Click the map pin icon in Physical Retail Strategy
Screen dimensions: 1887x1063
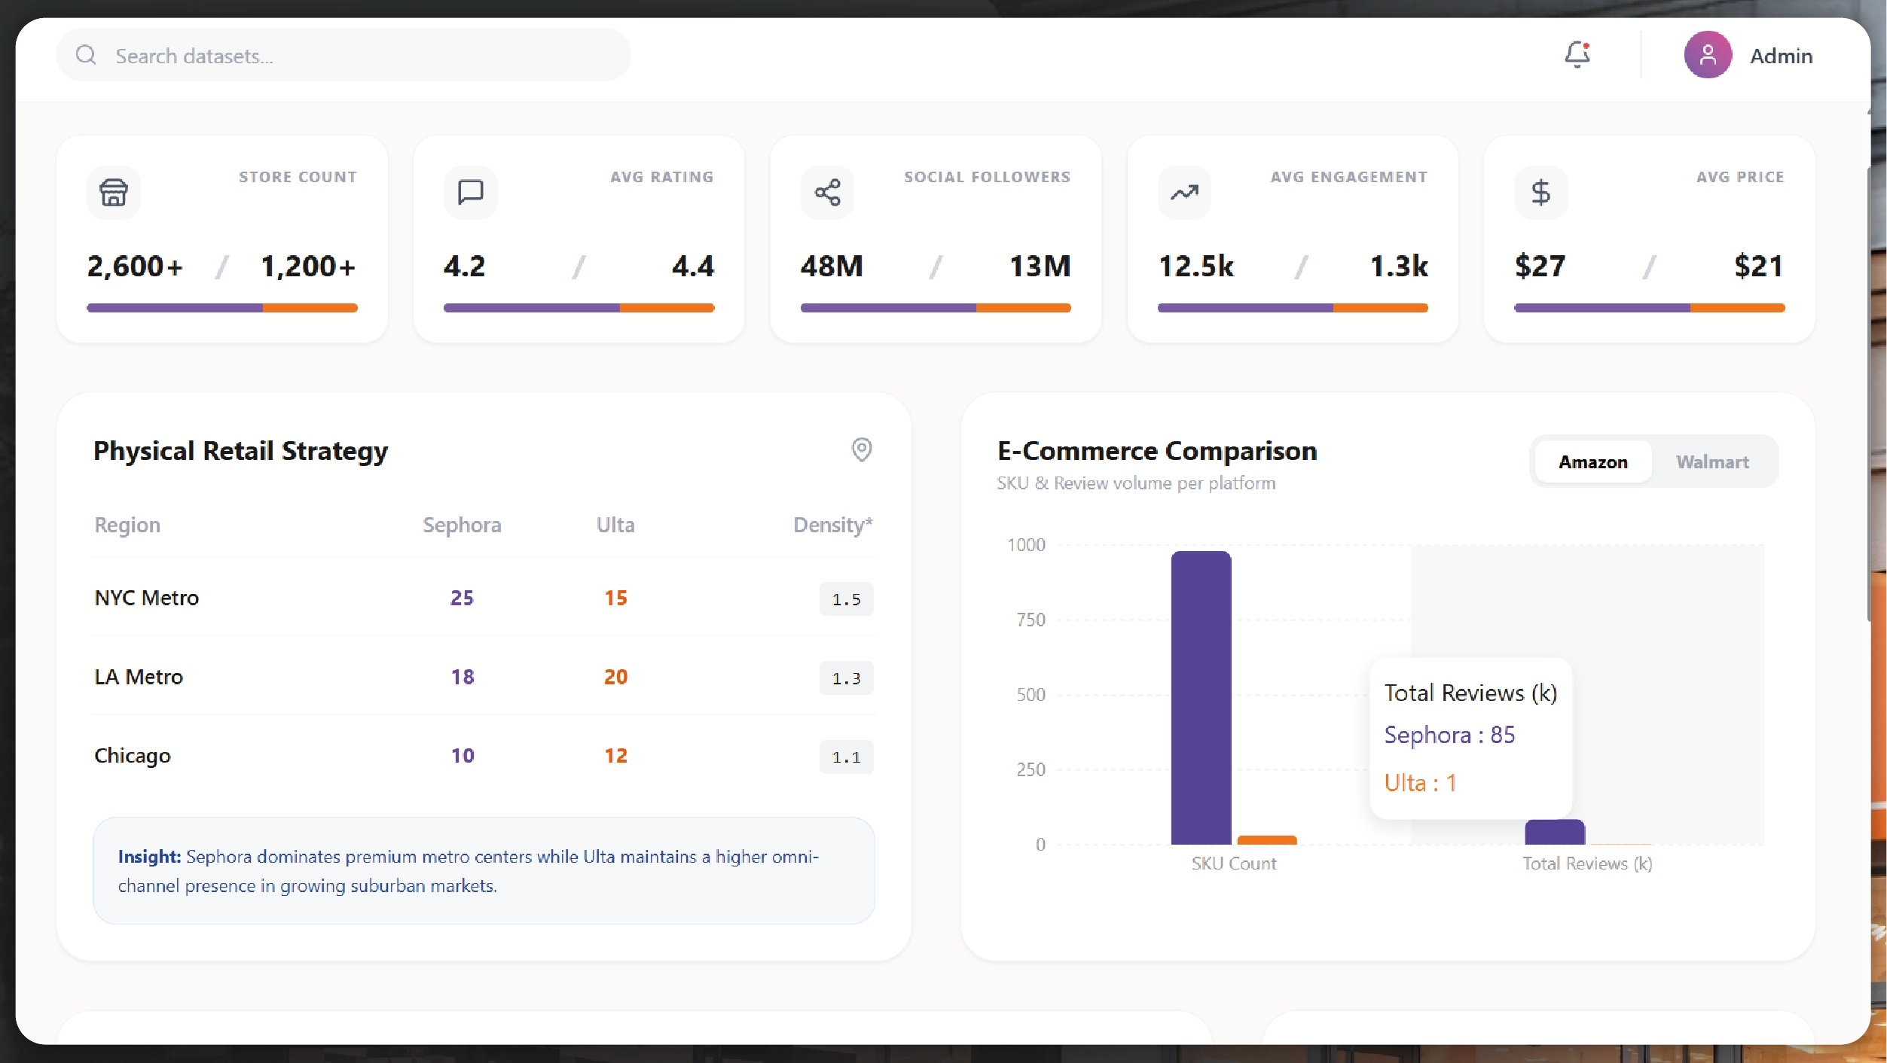click(x=862, y=449)
